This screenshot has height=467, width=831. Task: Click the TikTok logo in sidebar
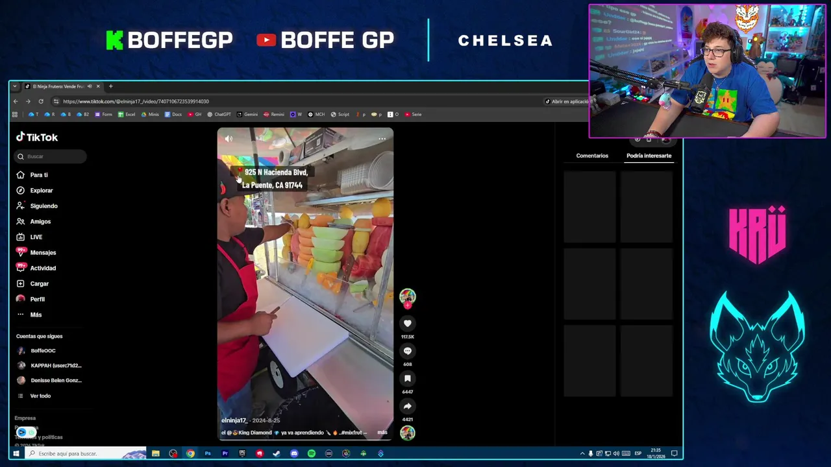pos(37,137)
